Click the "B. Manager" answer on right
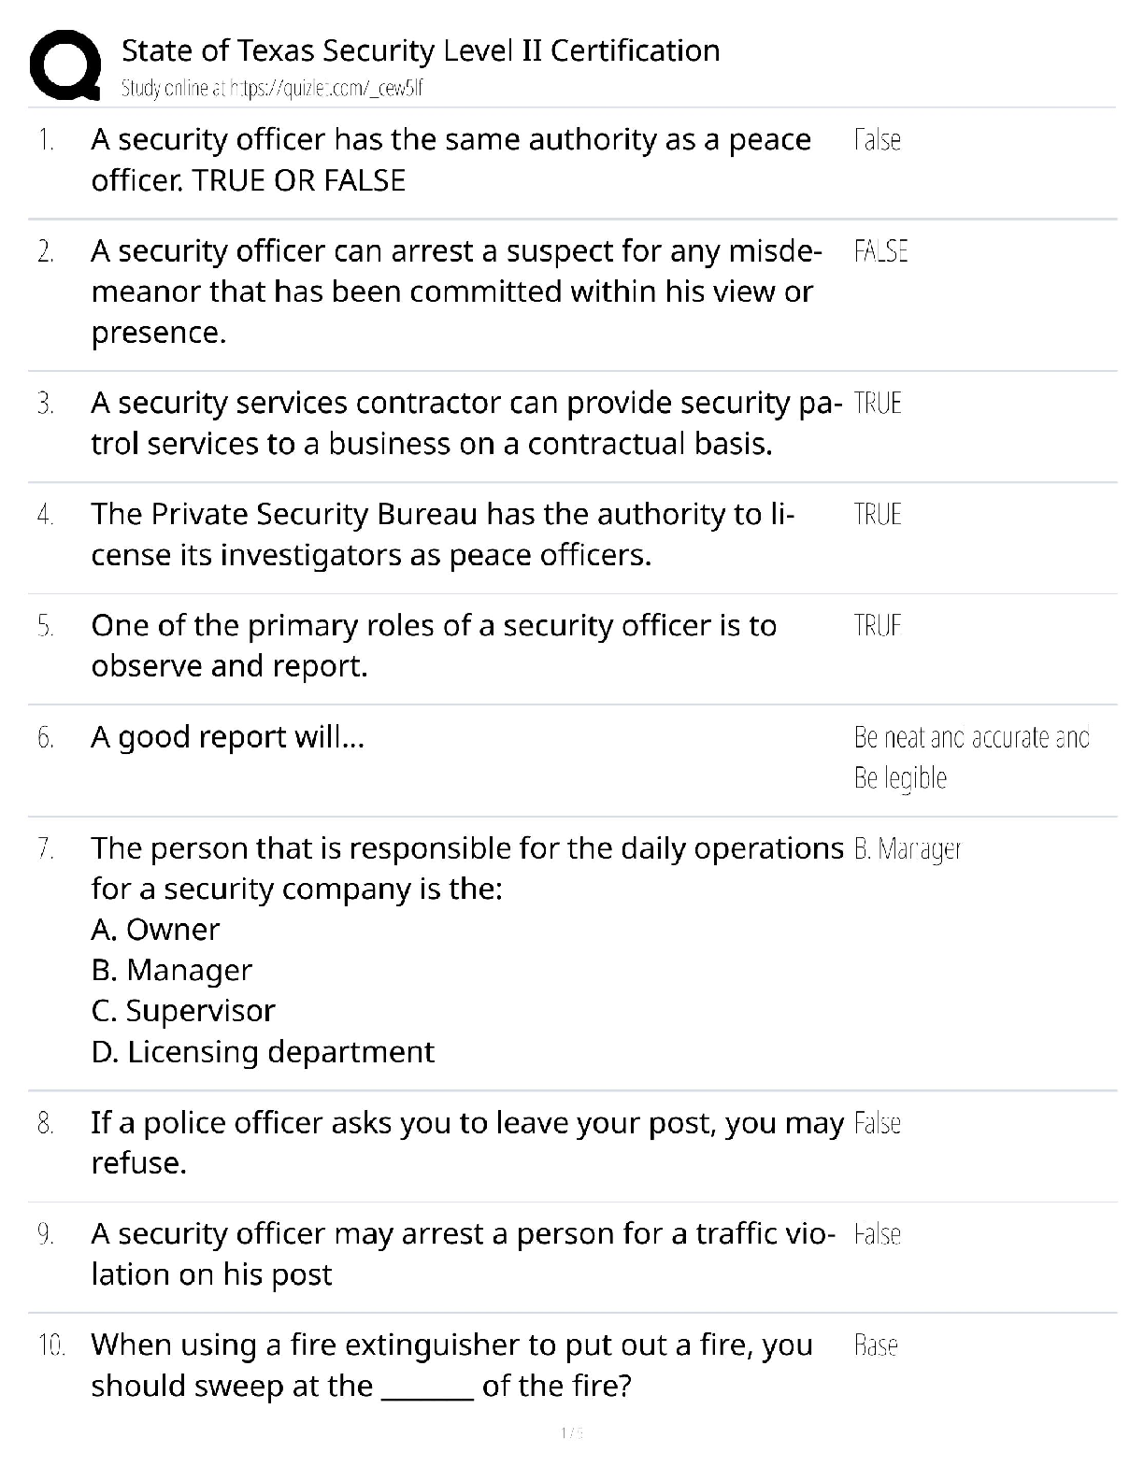 click(908, 849)
